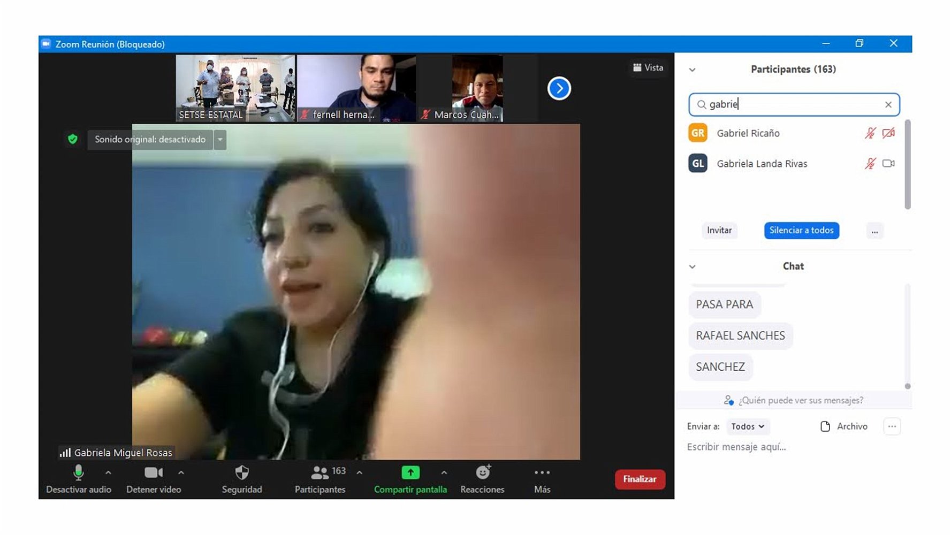Viewport: 951px width, 535px height.
Task: Click Silenciar a todos button
Action: [802, 230]
